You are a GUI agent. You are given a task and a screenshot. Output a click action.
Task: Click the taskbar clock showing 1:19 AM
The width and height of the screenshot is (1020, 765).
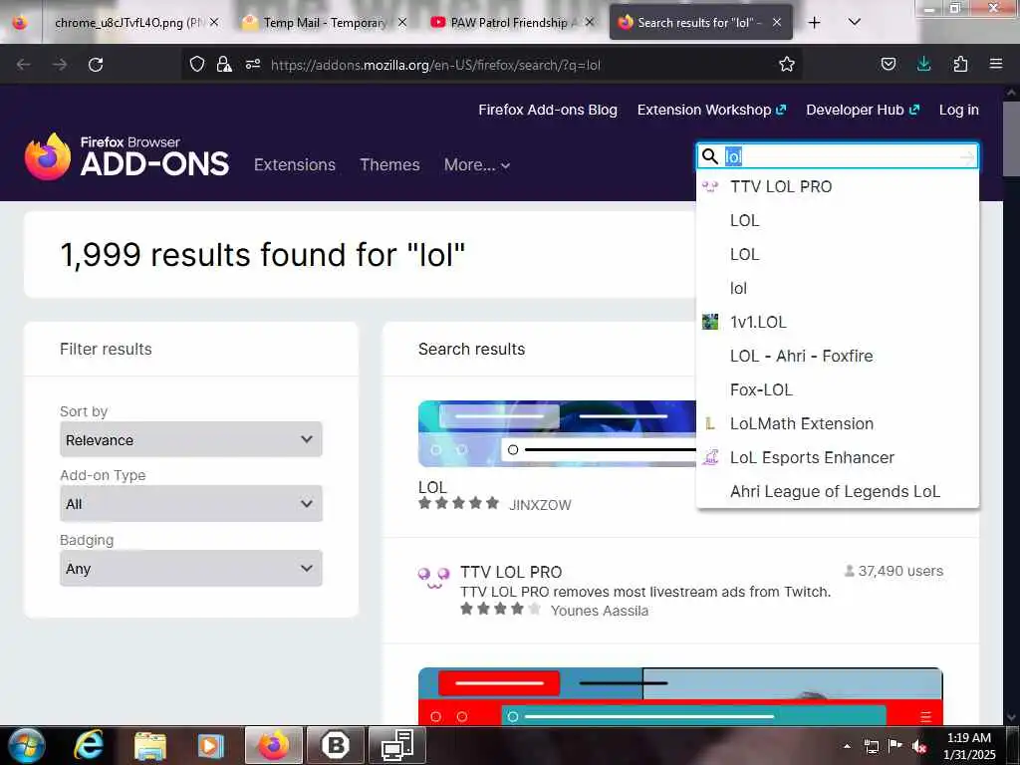(x=968, y=746)
